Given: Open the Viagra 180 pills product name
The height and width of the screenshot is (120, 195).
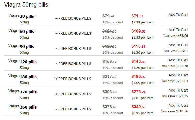Looking at the screenshot, I should (x=22, y=77).
